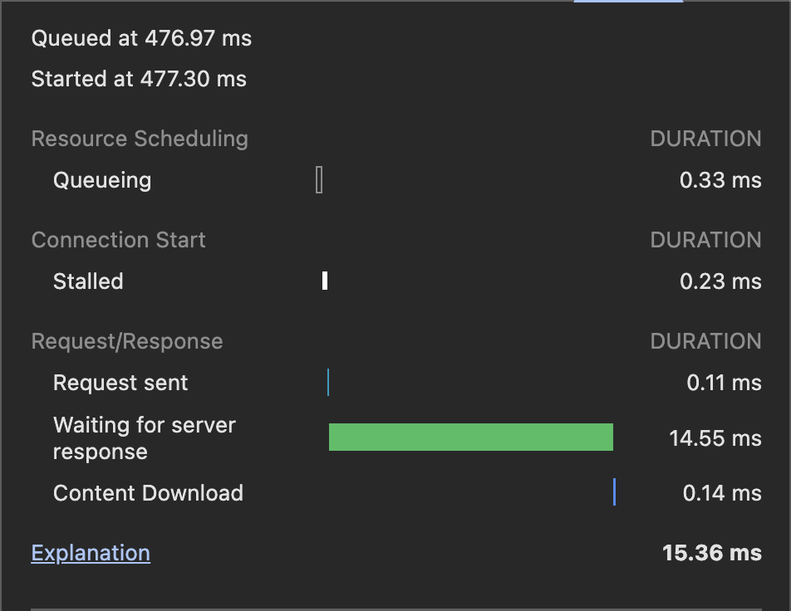Select the 14.55 ms duration value
Screen dimensions: 791x611
(x=715, y=438)
